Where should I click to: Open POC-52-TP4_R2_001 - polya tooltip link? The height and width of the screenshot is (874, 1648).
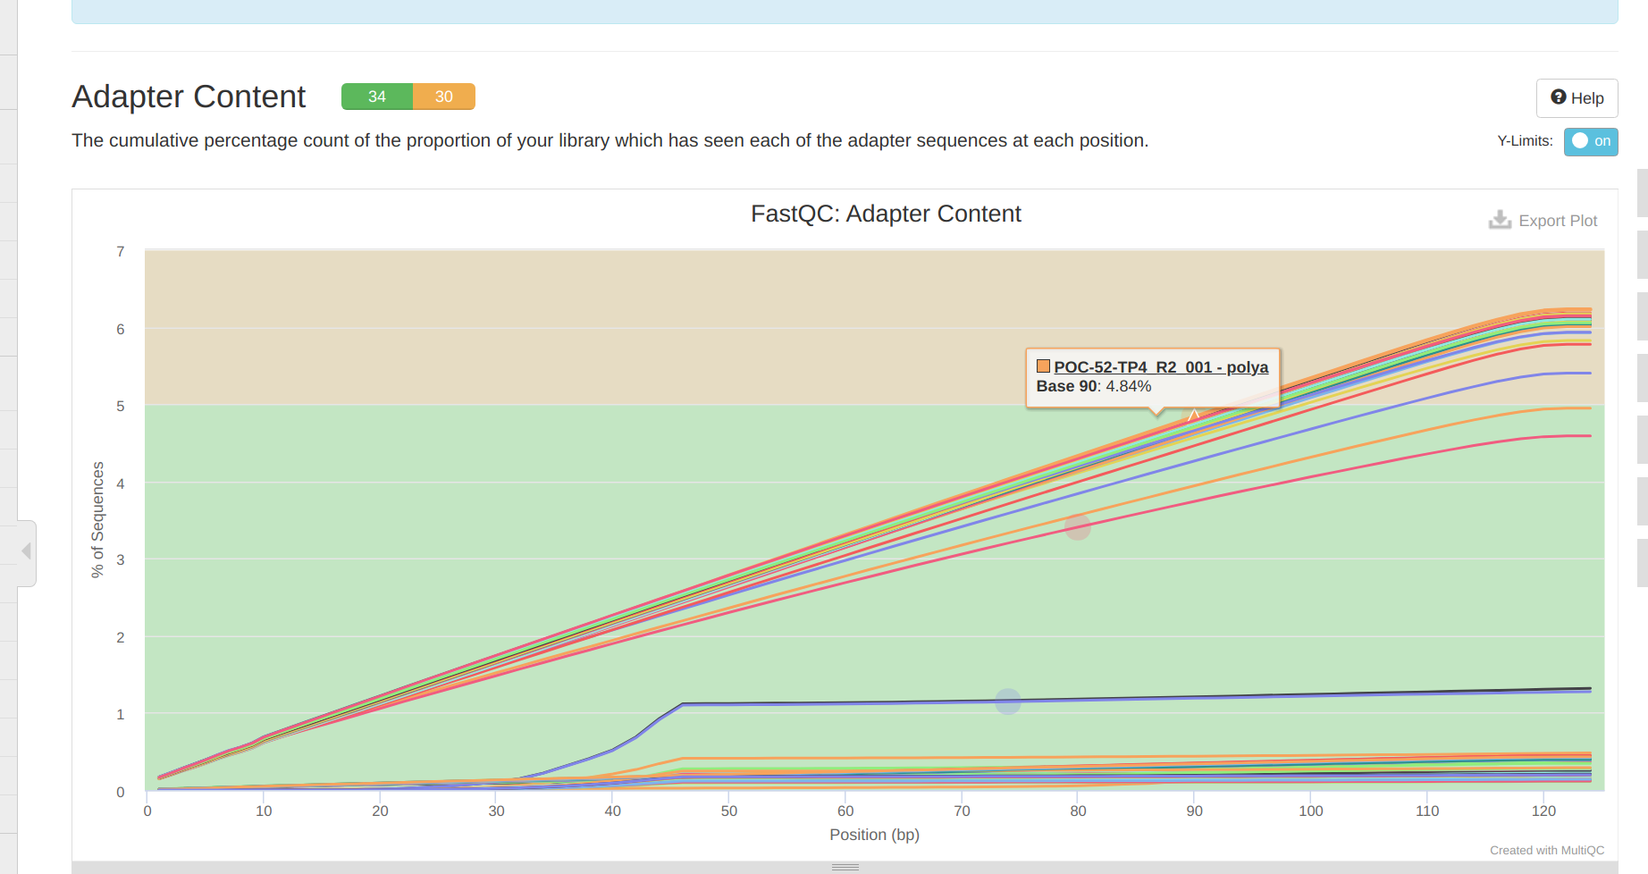(1161, 367)
